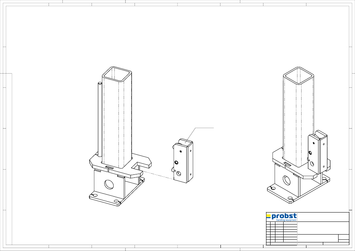Click the large round hole in left assembly bracket
355x251 pixels.
(x=109, y=185)
